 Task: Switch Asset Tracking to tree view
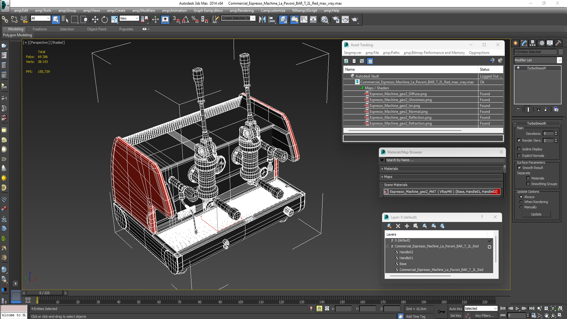coord(362,61)
